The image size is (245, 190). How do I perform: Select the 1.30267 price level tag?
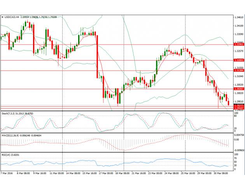point(238,89)
